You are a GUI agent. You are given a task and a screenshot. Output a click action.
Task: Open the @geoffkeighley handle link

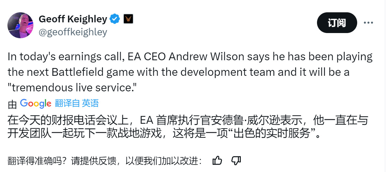point(73,32)
